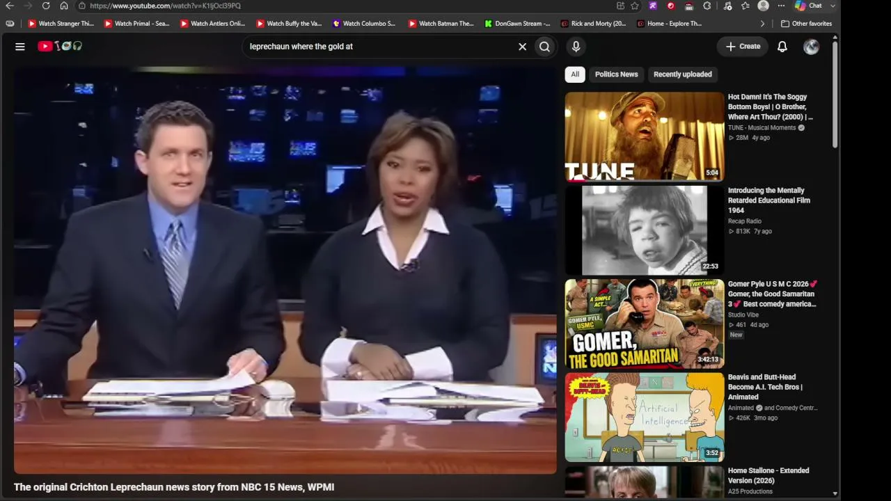Click the browser forward arrow
This screenshot has height=501, width=891.
click(28, 6)
